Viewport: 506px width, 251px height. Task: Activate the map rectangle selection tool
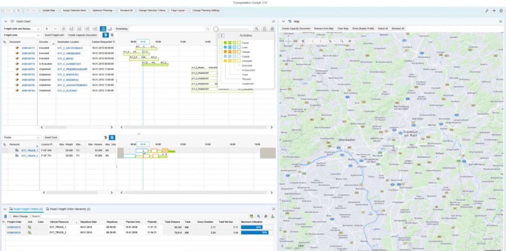[x=330, y=41]
